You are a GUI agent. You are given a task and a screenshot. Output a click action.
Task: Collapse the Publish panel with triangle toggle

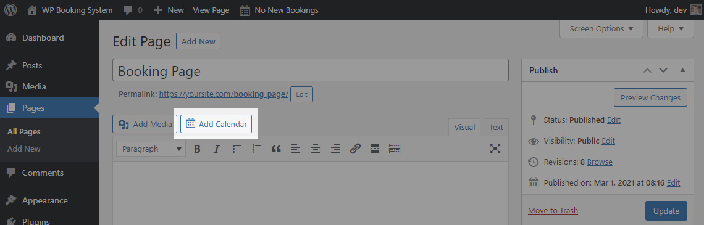coord(682,70)
